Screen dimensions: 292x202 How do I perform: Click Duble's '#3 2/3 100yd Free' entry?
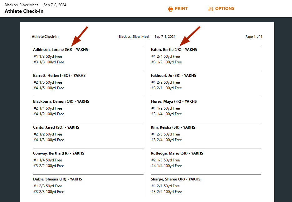pos(49,192)
